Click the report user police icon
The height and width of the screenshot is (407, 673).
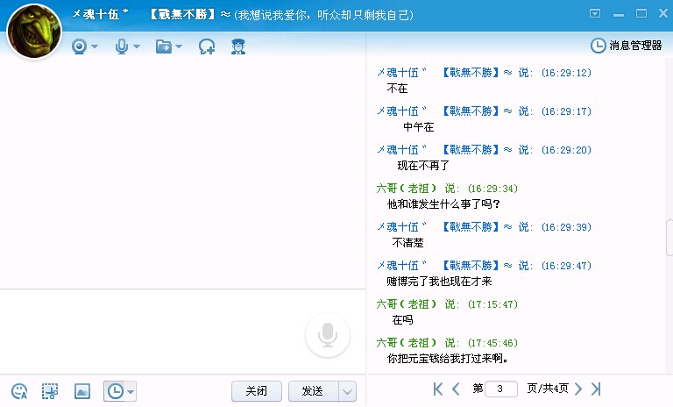pos(237,46)
